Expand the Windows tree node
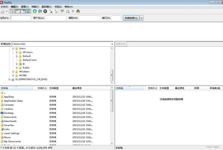This screenshot has height=150, width=223. [13, 72]
